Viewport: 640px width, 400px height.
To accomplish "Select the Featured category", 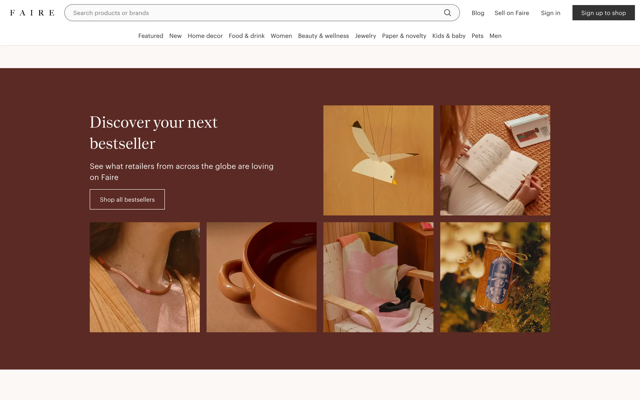I will 151,36.
